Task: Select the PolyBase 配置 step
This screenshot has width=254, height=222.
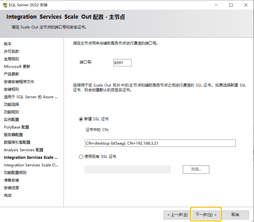Action: pyautogui.click(x=16, y=127)
